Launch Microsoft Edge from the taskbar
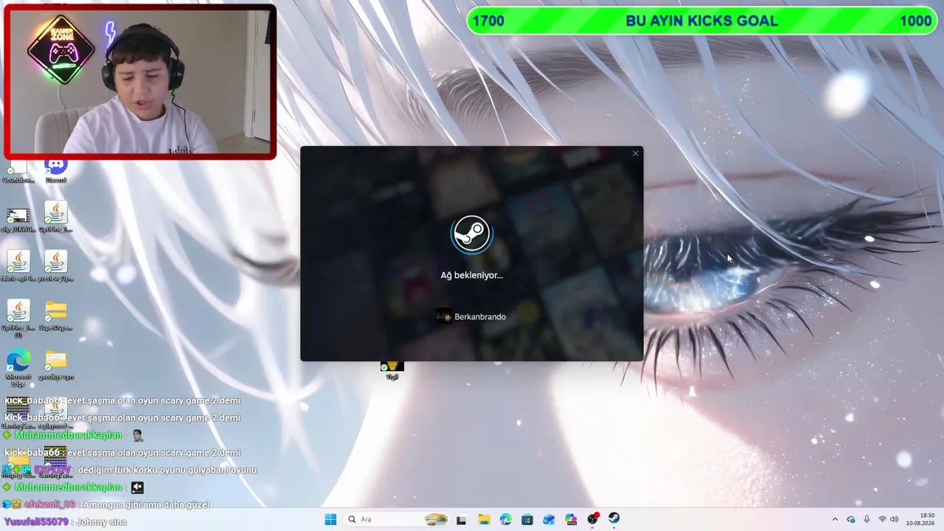Image resolution: width=944 pixels, height=531 pixels. (x=505, y=519)
